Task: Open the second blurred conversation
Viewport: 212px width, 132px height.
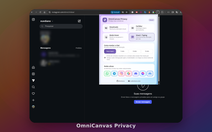Action: (x=60, y=63)
